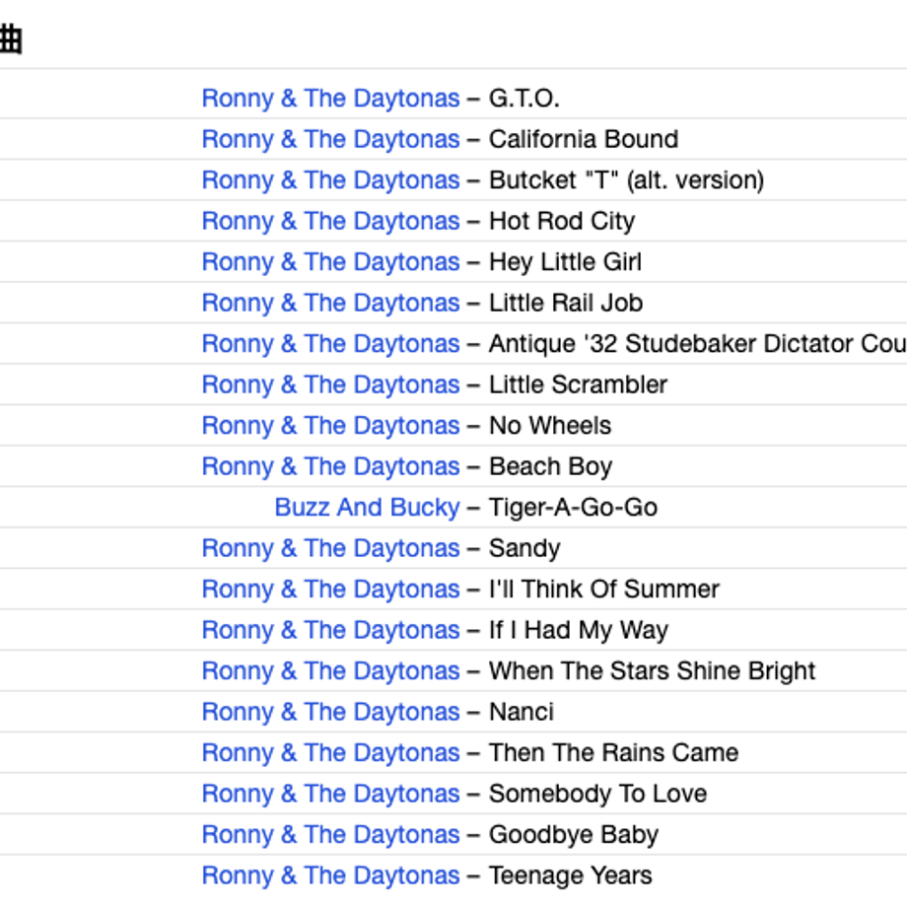
Task: Open artist link beside Butcket "T" track
Action: (x=330, y=180)
